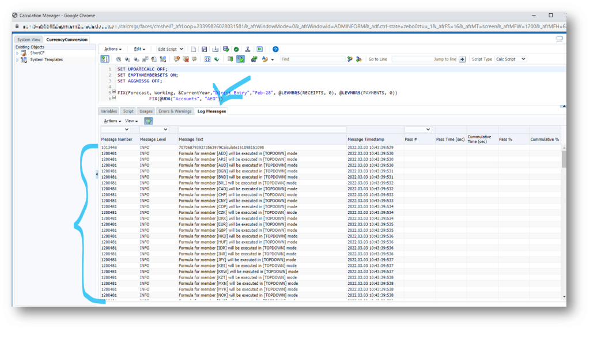Click the Launch play icon
This screenshot has width=597, height=339.
(260, 49)
